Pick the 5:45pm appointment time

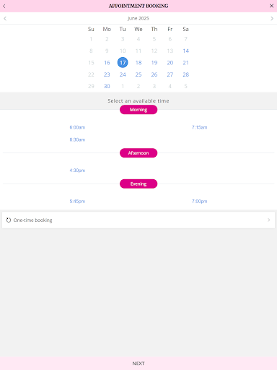(77, 201)
